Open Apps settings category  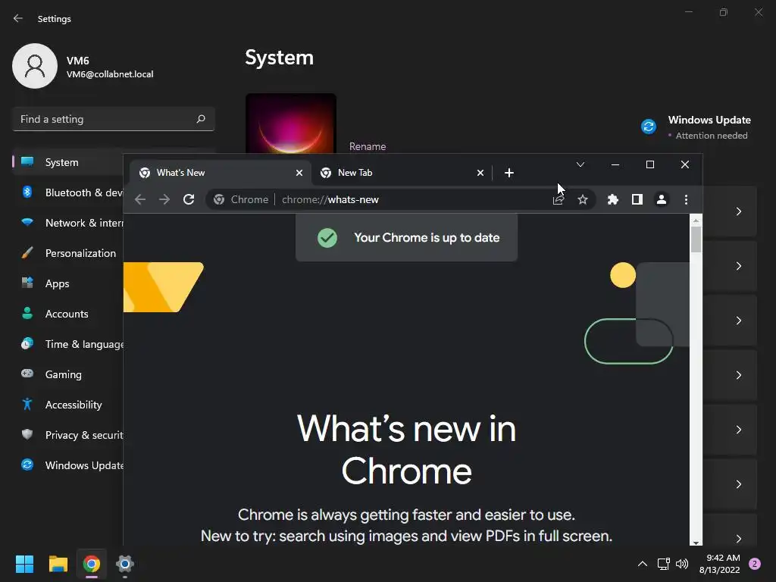(x=67, y=283)
